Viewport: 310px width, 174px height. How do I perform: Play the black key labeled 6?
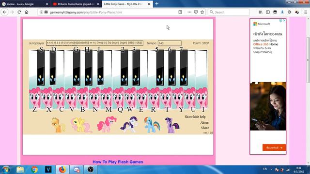point(172,68)
